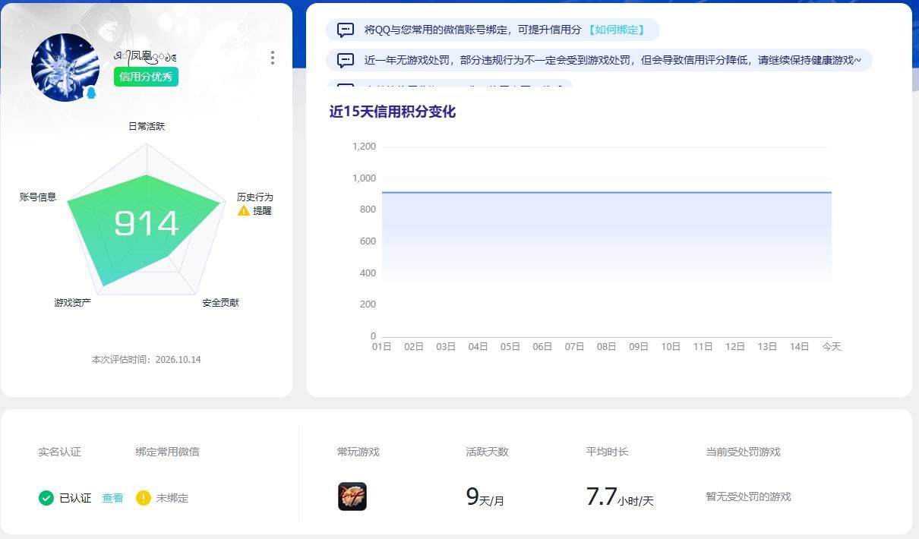Click the 914 credit score in radar chart

147,223
